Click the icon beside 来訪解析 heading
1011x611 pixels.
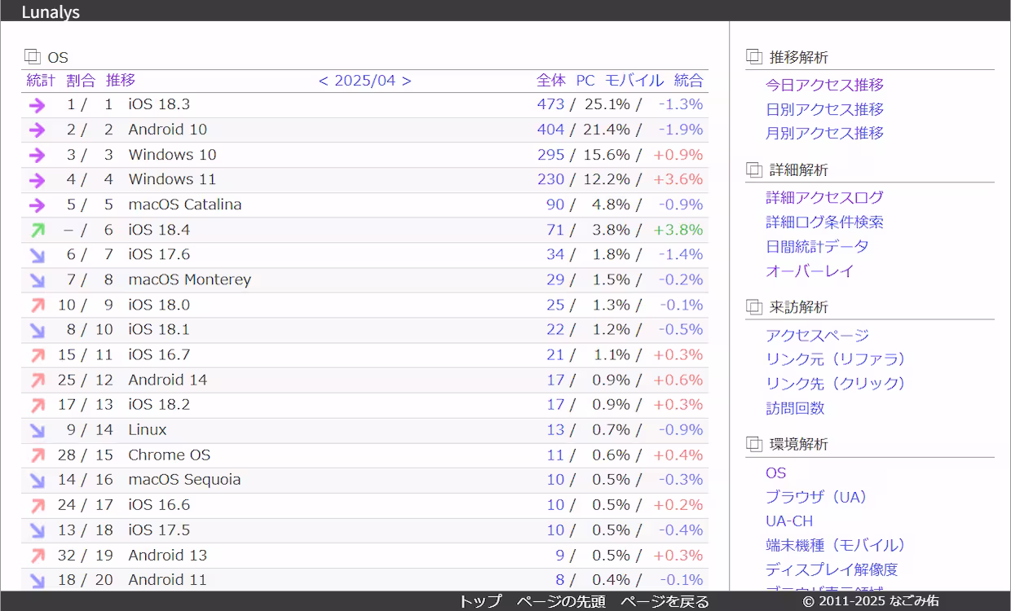754,307
